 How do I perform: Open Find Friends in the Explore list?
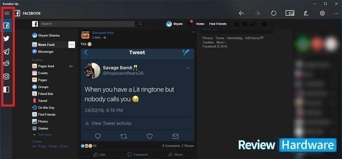click(44, 115)
